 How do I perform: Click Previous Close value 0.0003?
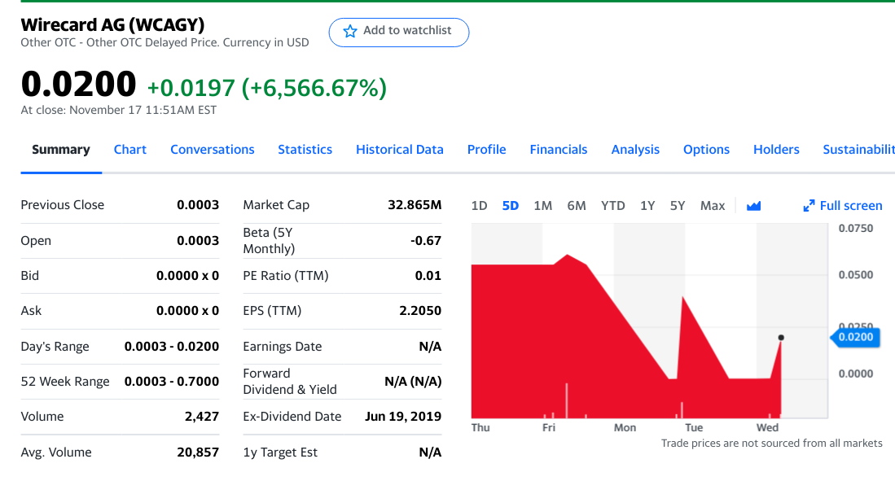pos(198,205)
